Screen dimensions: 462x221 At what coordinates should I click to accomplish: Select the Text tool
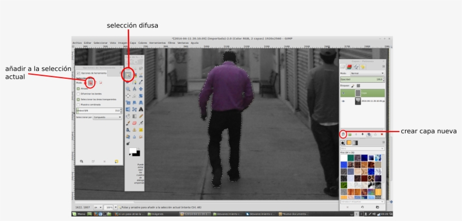[x=141, y=109]
